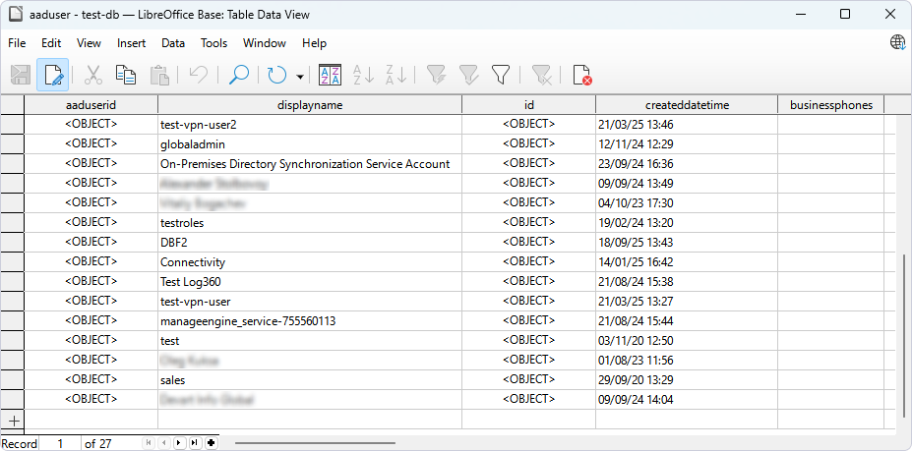
Task: Click the Refresh circular arrow icon
Action: (x=277, y=75)
